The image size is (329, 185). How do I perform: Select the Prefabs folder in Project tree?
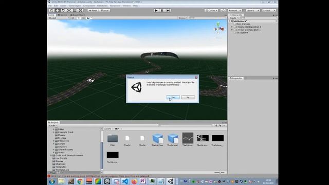(60, 138)
